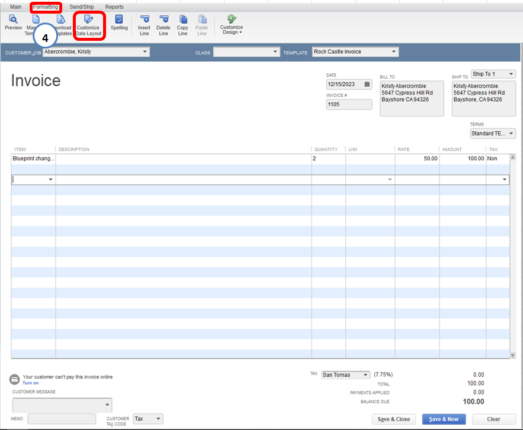Open the Customer Message dropdown
523x430 pixels.
click(x=107, y=405)
